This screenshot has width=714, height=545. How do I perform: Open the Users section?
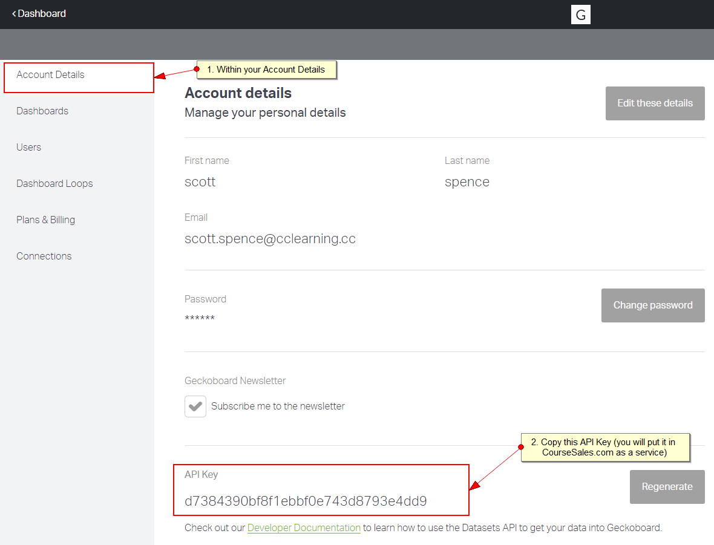tap(29, 148)
